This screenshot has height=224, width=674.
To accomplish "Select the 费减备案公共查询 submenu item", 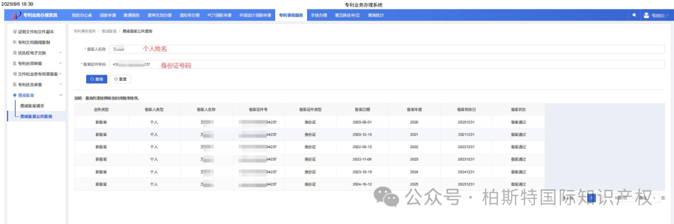I will point(36,116).
